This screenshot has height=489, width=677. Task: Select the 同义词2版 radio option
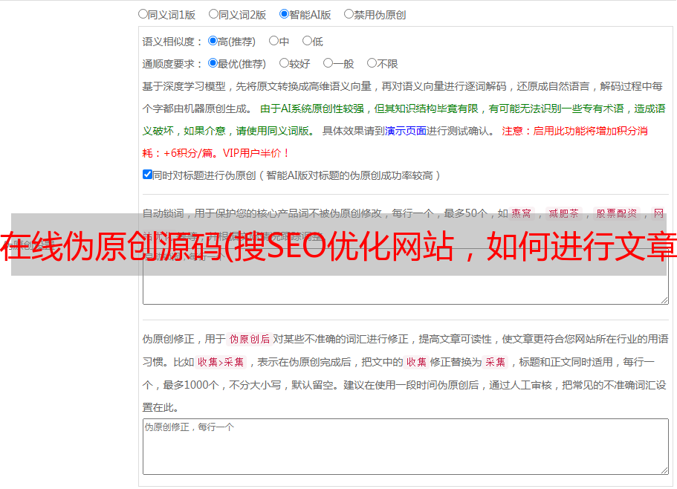pos(213,14)
